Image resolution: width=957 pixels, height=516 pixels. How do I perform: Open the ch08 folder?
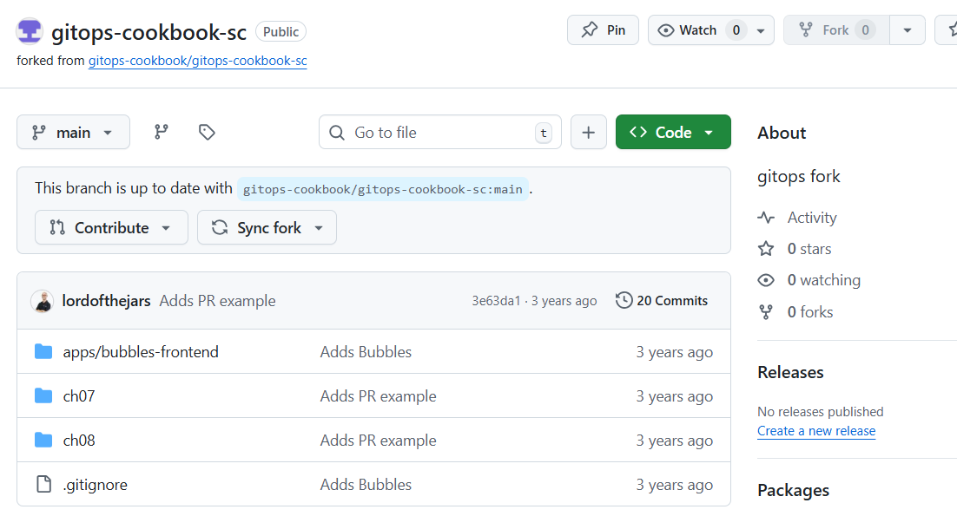(x=79, y=441)
